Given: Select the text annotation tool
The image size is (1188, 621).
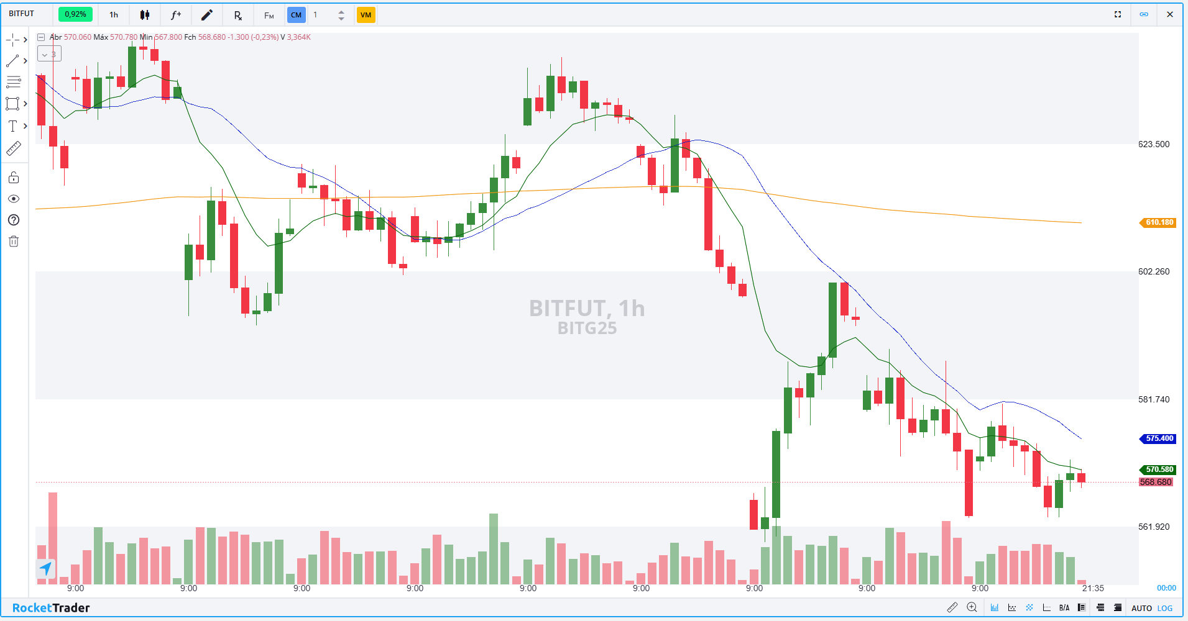Looking at the screenshot, I should (x=13, y=125).
